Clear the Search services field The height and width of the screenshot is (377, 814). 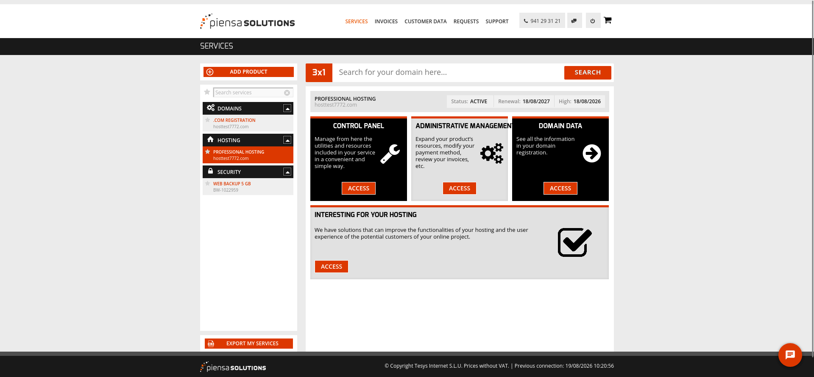287,93
